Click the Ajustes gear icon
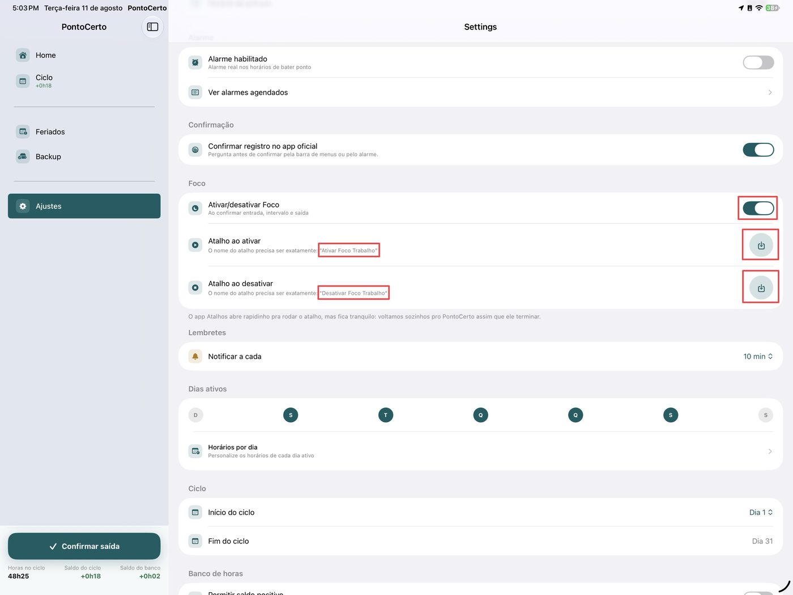793x595 pixels. pos(23,206)
